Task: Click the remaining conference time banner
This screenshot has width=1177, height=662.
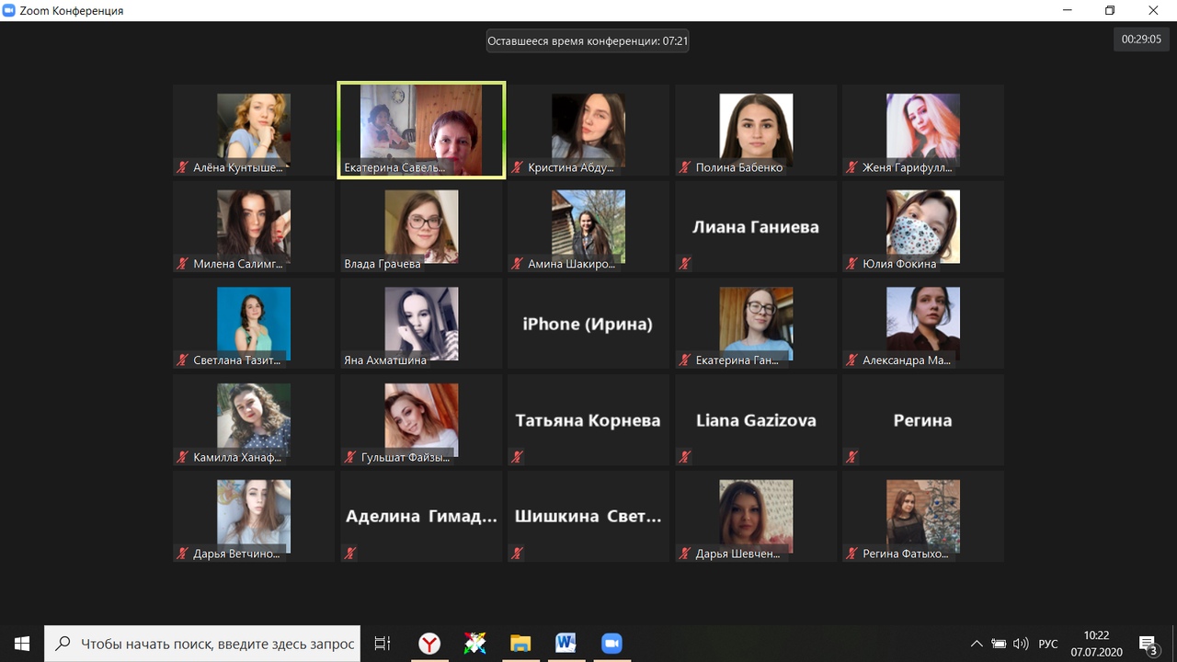Action: (x=588, y=40)
